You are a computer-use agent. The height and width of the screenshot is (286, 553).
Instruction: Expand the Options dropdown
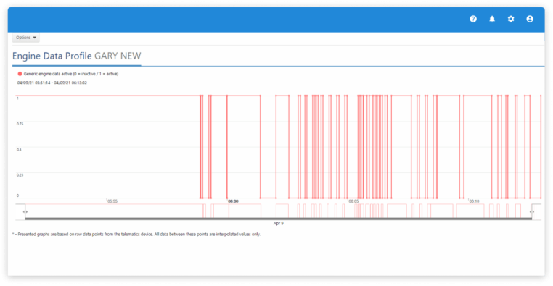pyautogui.click(x=25, y=38)
